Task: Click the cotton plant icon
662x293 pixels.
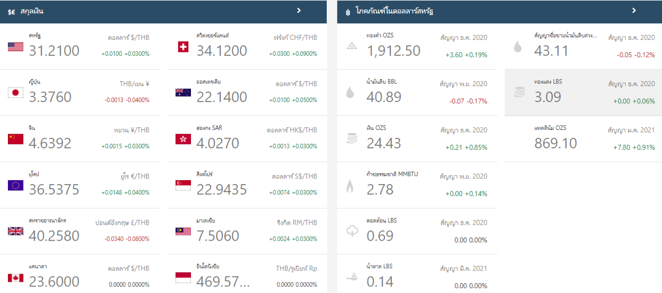Action: pos(352,231)
